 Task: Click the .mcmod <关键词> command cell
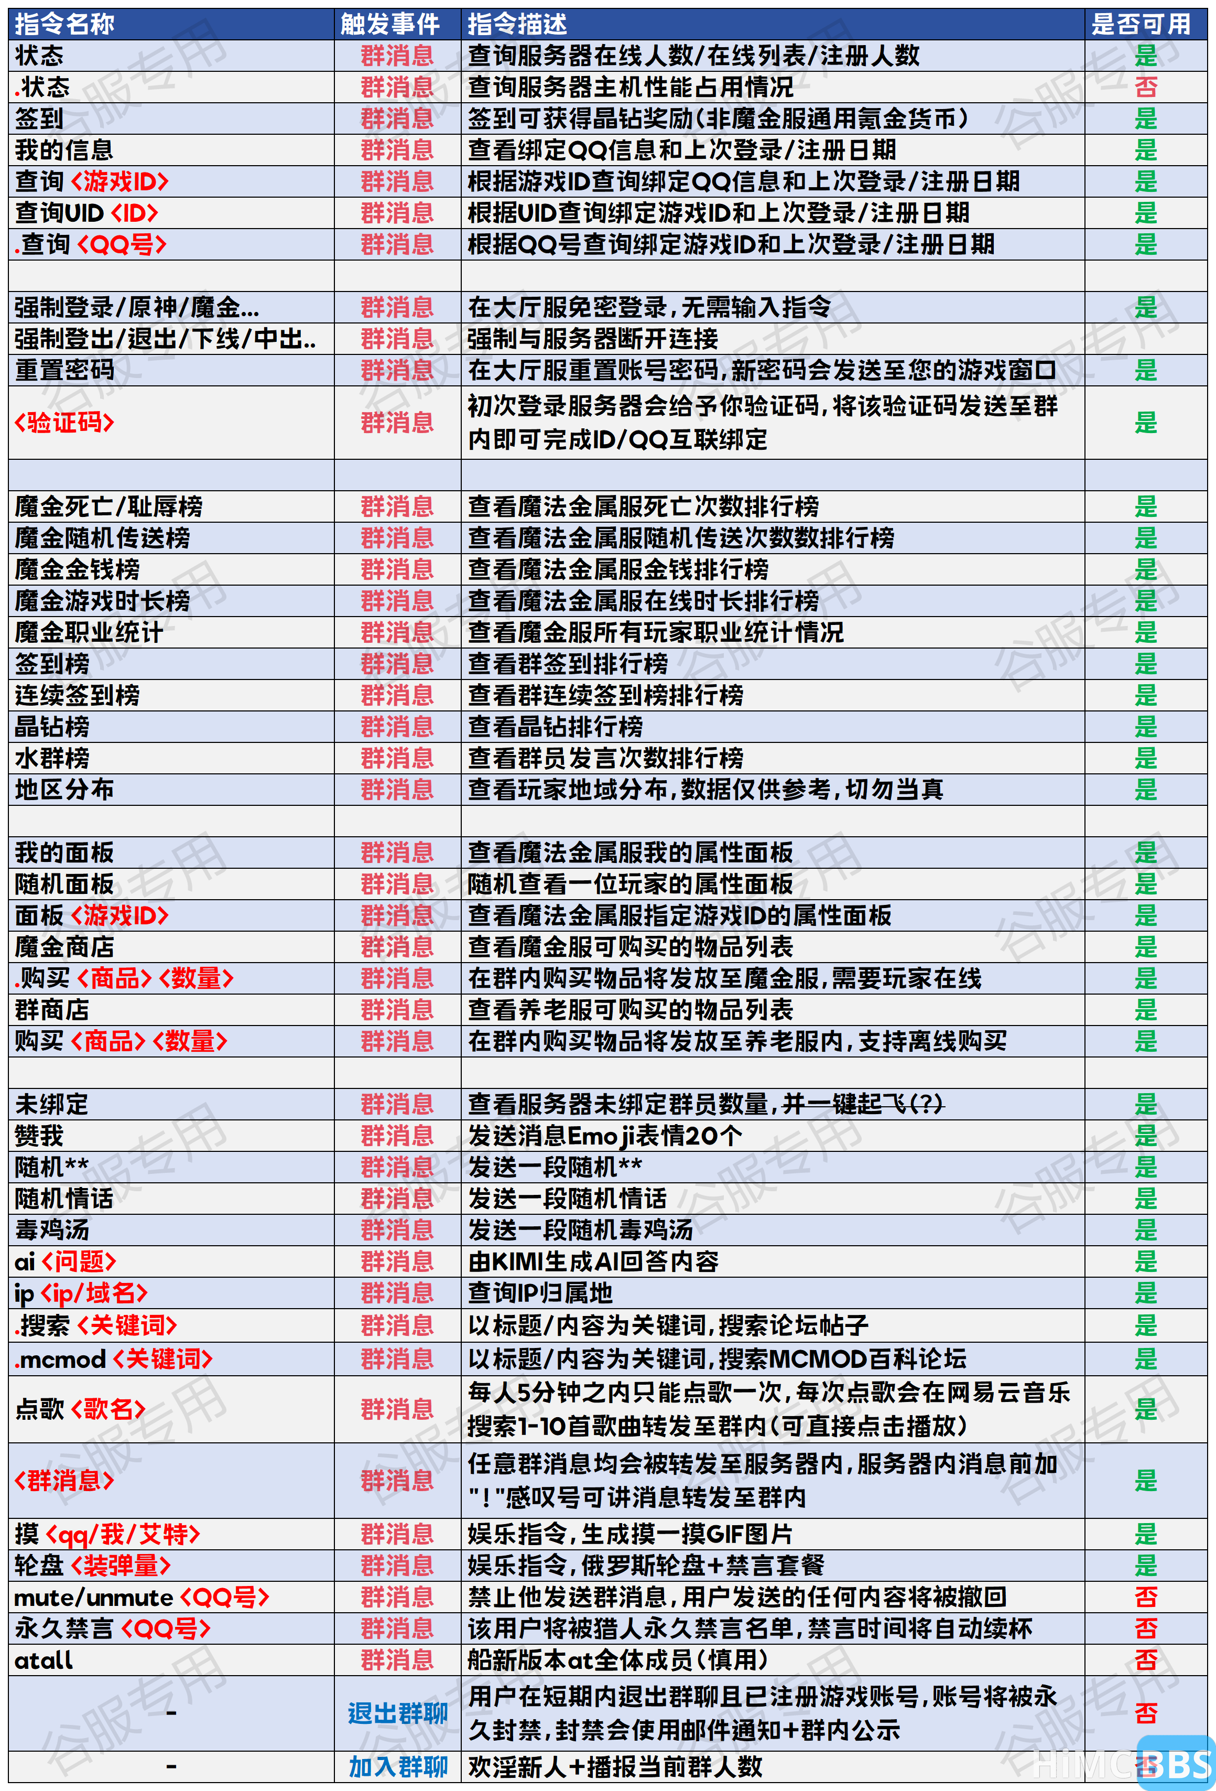tap(171, 1358)
